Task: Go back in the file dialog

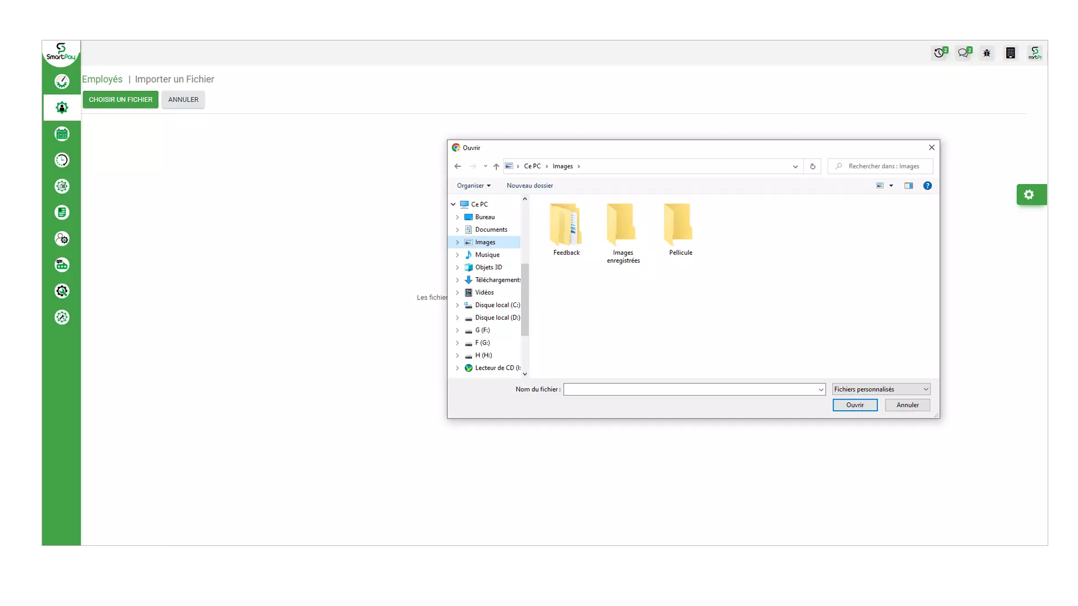Action: (458, 166)
